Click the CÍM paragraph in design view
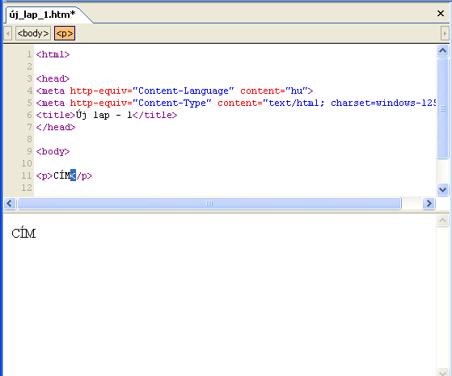This screenshot has width=452, height=376. (x=23, y=233)
